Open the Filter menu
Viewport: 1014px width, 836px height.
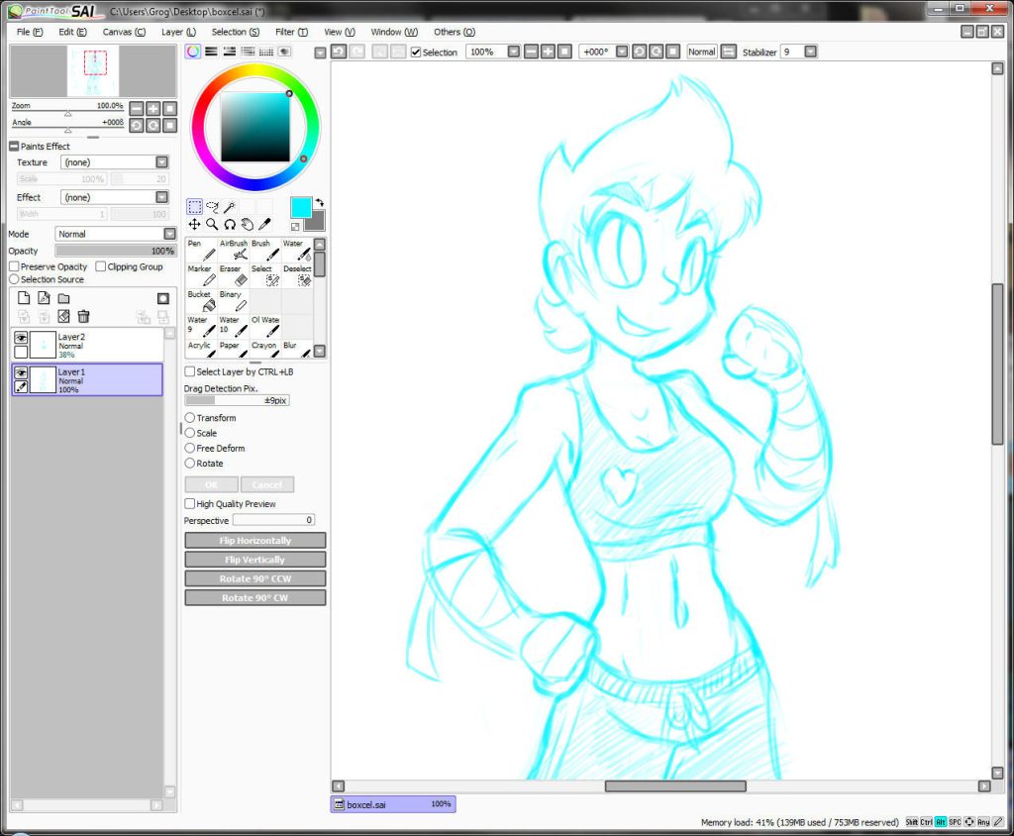point(291,32)
